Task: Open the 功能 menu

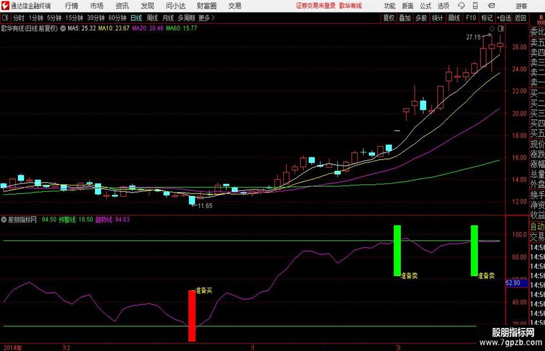Action: pyautogui.click(x=390, y=6)
